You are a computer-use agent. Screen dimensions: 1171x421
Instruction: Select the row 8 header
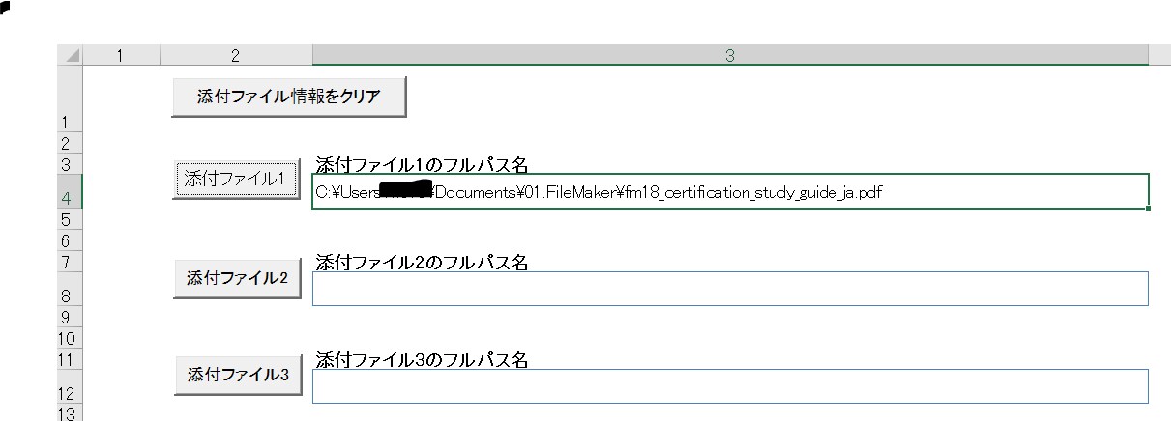point(71,289)
